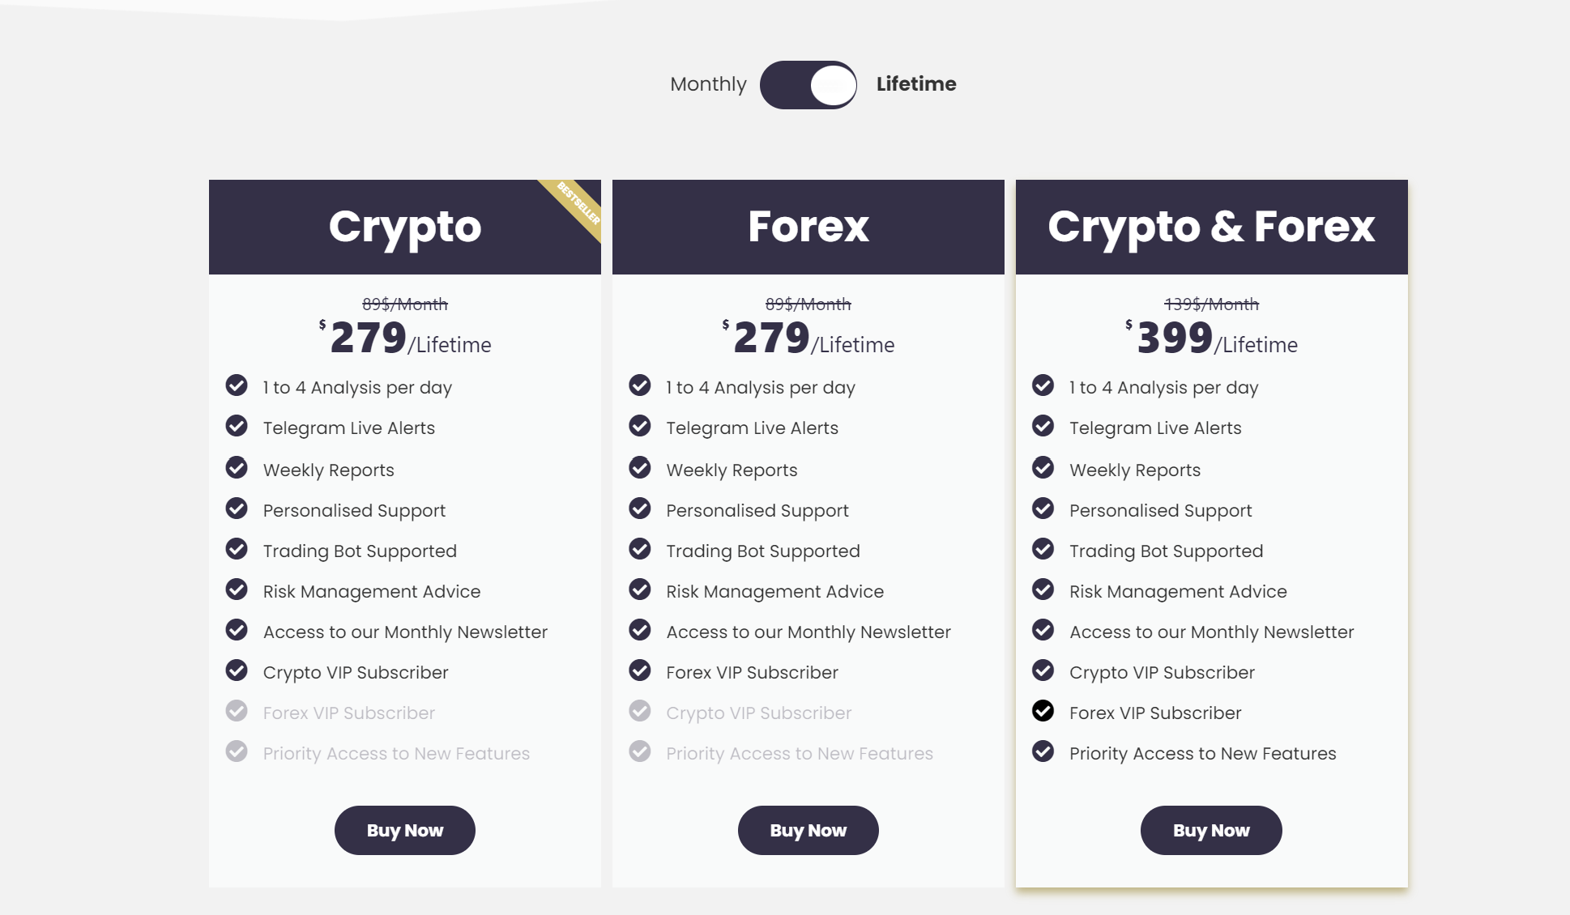
Task: Select the Crypto & Forex plan tab
Action: 1210,227
